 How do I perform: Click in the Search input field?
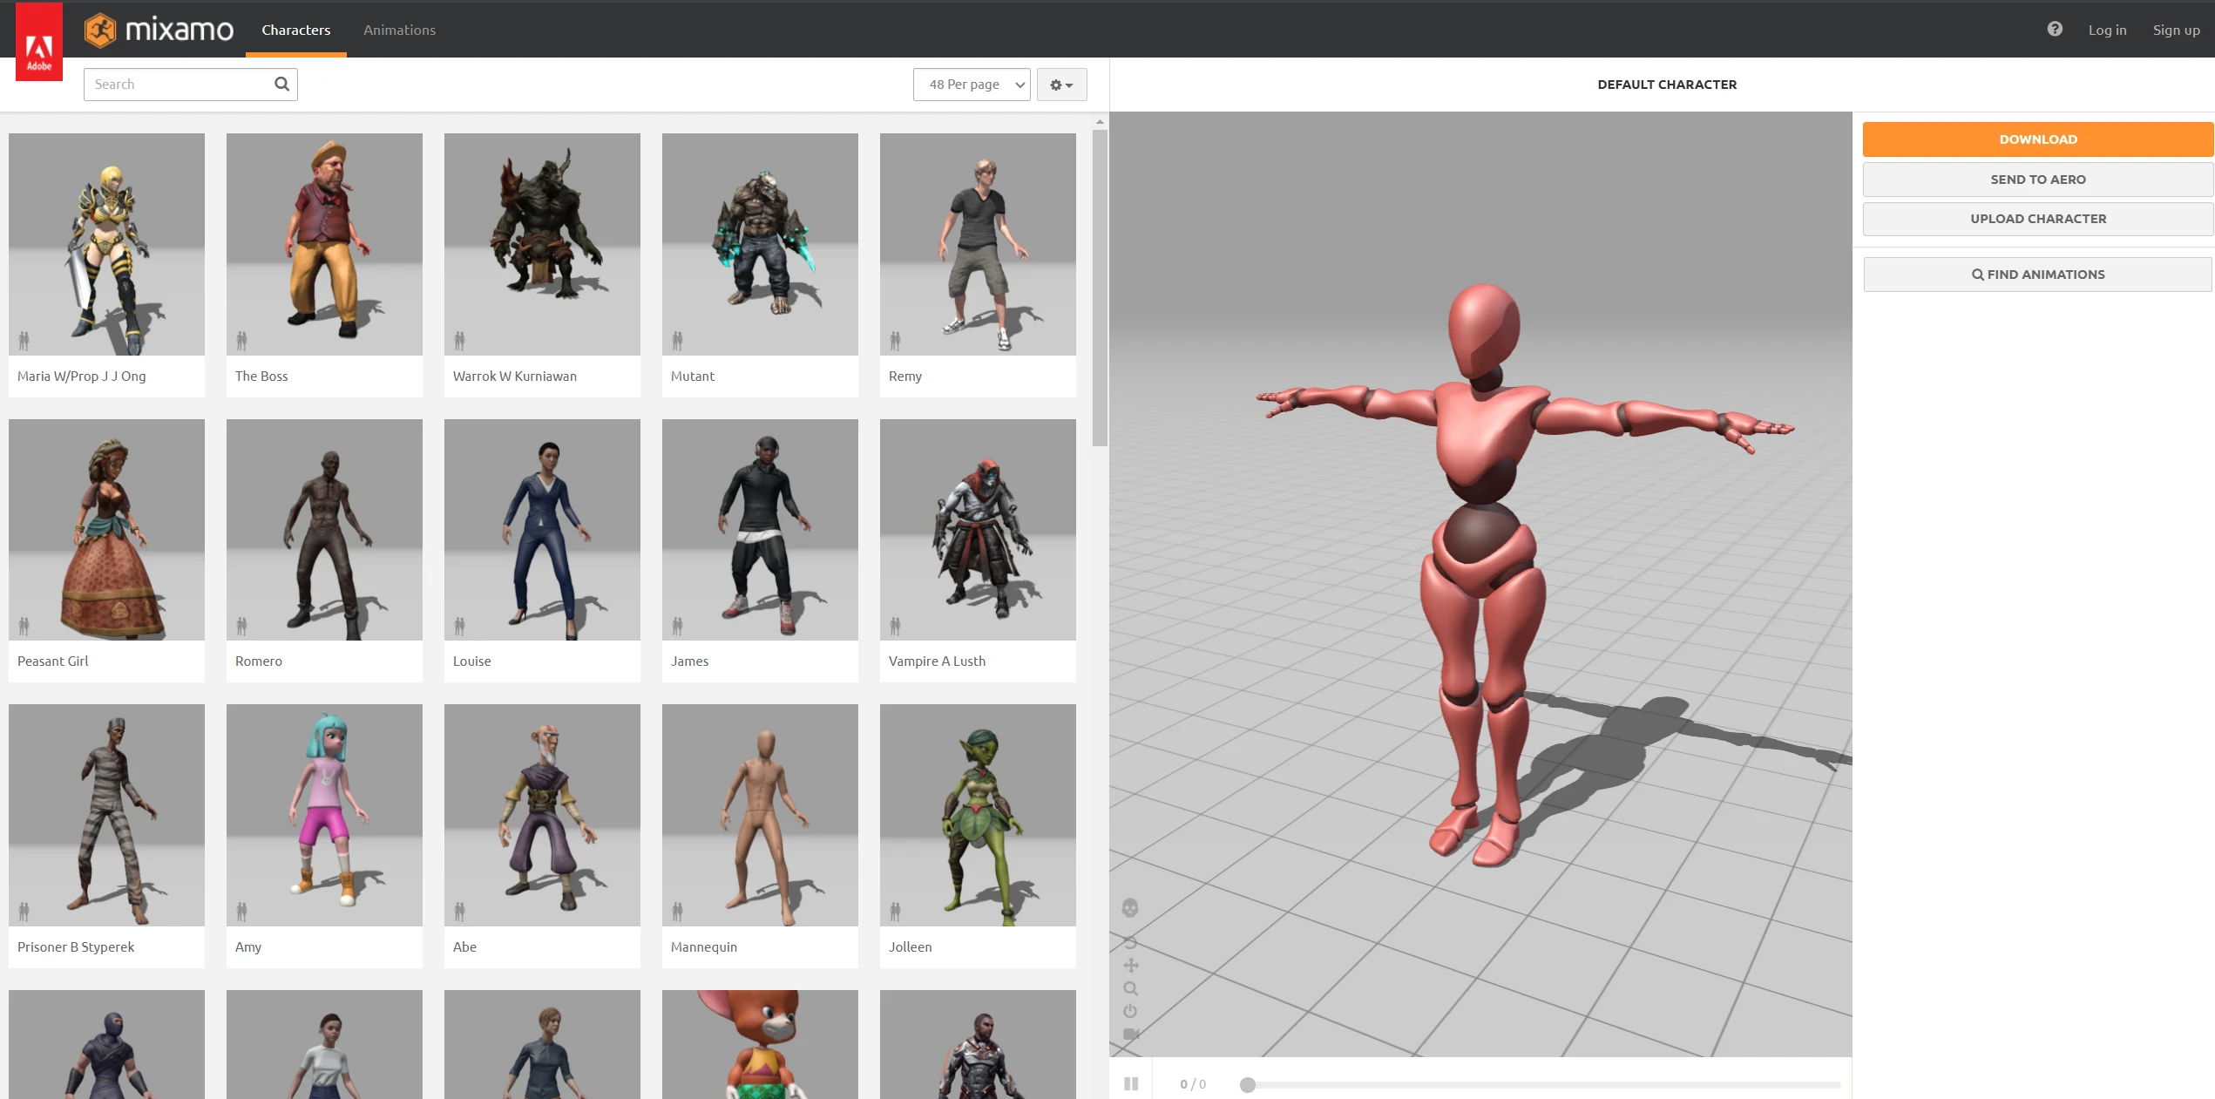(190, 85)
